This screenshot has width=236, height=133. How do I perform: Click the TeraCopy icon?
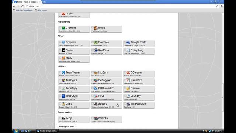(63, 88)
